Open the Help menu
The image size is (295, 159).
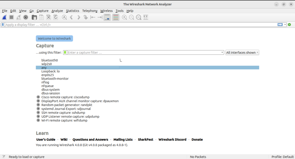130,11
